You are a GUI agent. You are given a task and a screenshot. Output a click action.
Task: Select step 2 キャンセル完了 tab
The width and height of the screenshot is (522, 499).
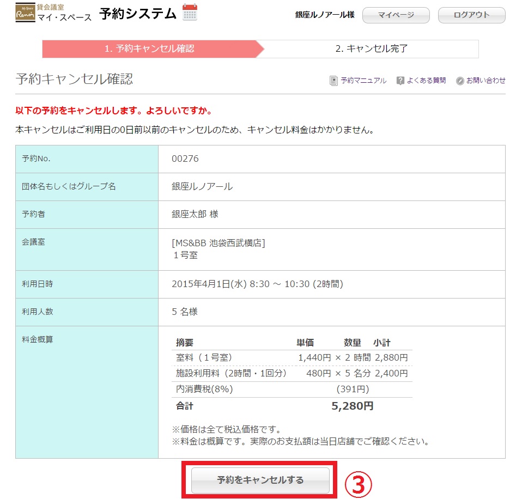[x=371, y=48]
